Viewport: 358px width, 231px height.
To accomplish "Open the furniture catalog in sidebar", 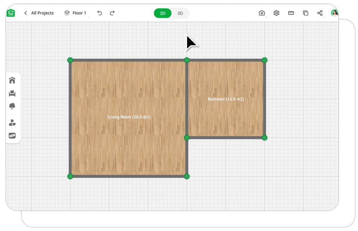I will click(x=12, y=93).
